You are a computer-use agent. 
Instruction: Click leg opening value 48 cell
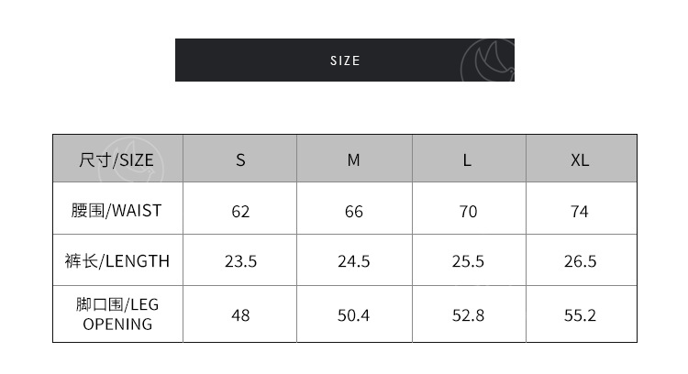coord(240,315)
